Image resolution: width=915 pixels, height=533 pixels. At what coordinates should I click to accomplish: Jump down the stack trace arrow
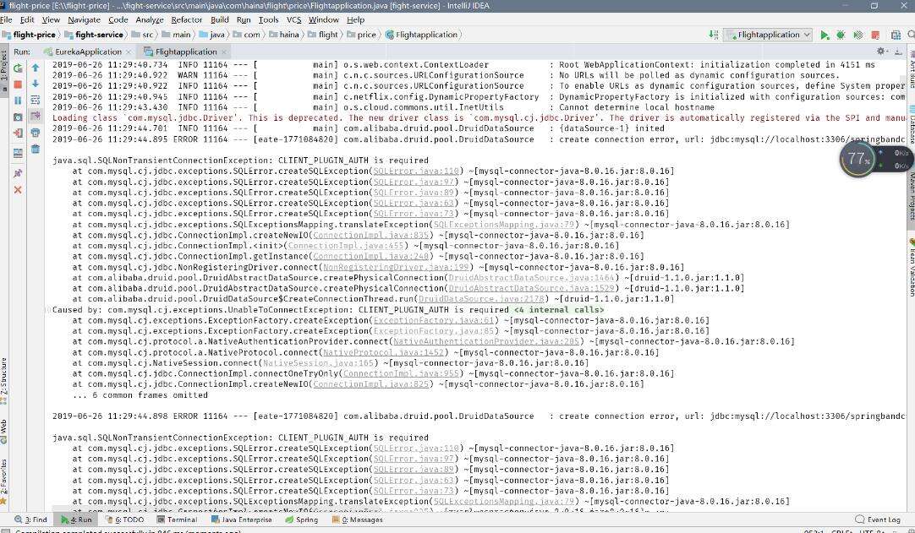[36, 84]
